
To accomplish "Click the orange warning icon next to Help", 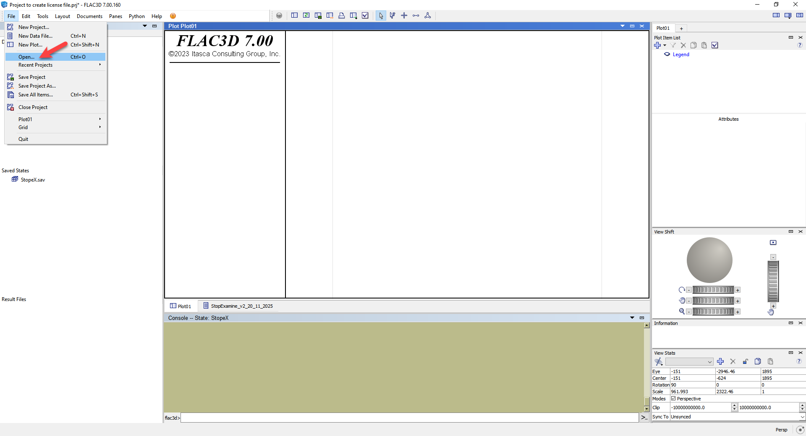I will point(173,16).
